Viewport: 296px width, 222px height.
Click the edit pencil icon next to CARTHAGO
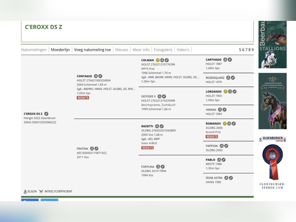[230, 60]
